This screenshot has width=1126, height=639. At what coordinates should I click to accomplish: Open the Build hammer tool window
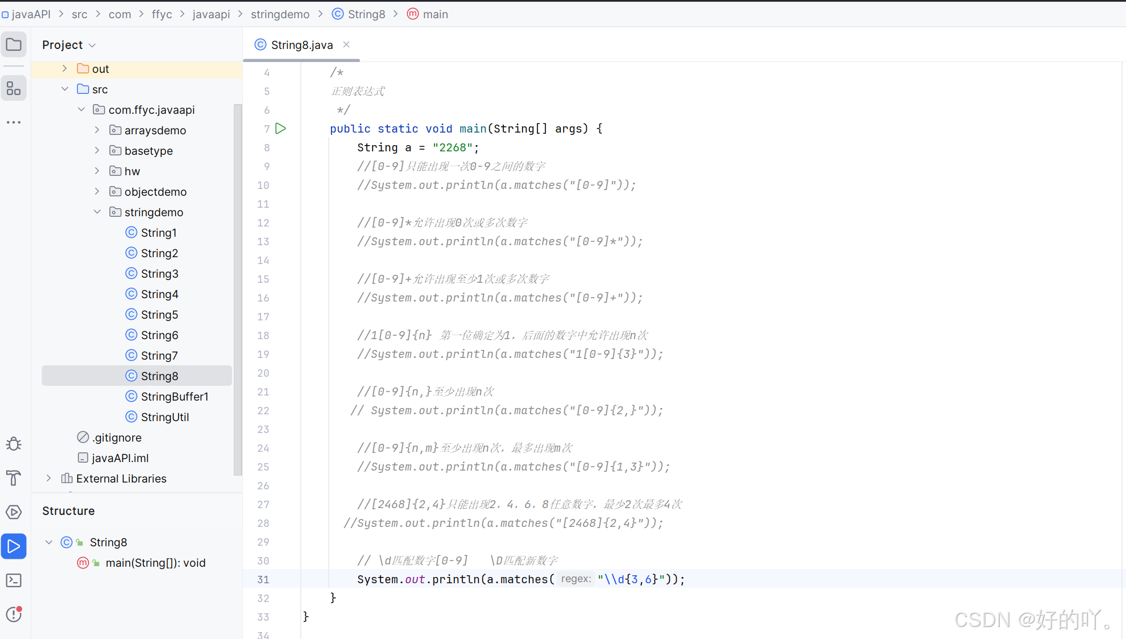(x=14, y=478)
